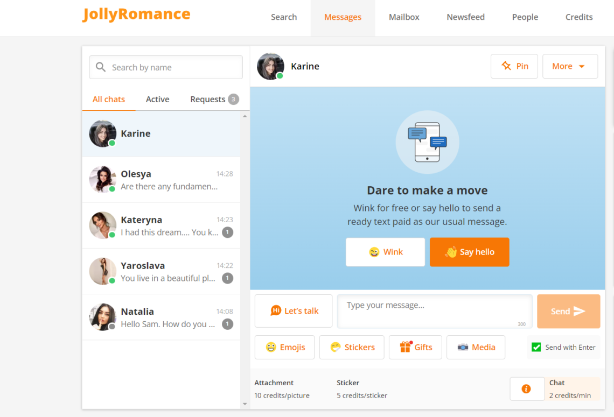The height and width of the screenshot is (417, 614).
Task: Click Karine's avatar in chat header
Action: coord(270,67)
